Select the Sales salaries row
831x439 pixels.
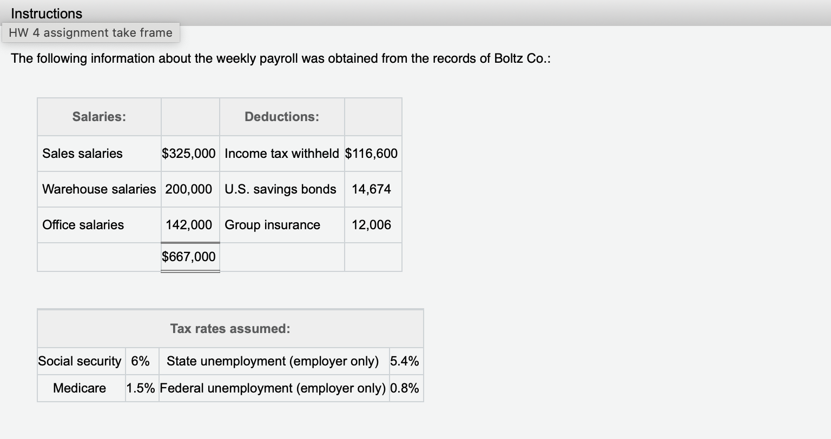tap(82, 153)
